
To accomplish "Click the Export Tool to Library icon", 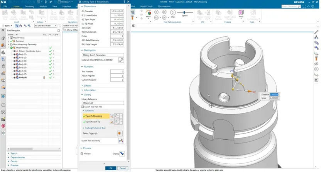I will 121,140.
